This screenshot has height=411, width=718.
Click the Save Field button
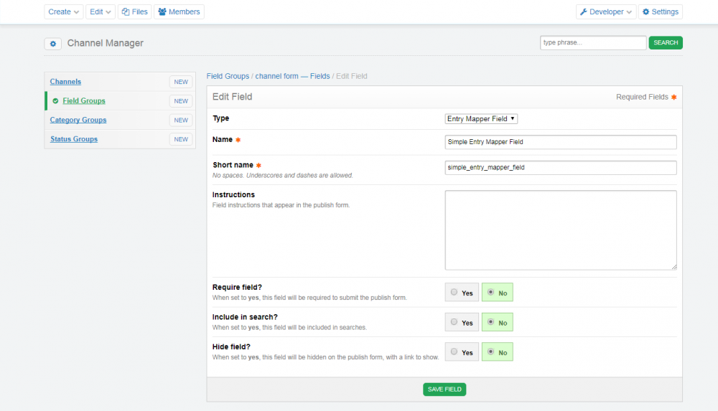tap(444, 389)
